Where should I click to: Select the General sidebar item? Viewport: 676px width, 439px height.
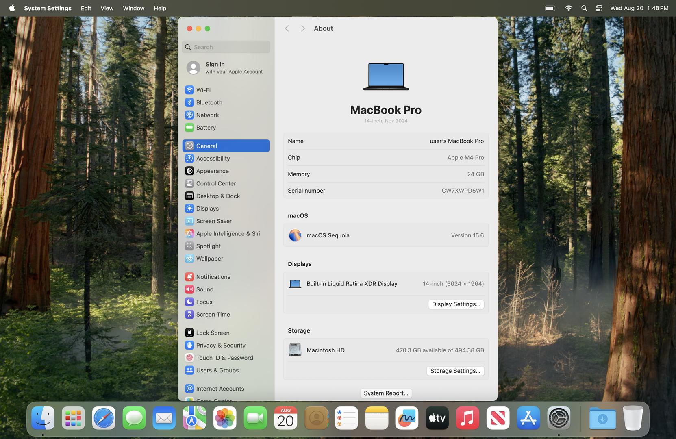(x=226, y=146)
